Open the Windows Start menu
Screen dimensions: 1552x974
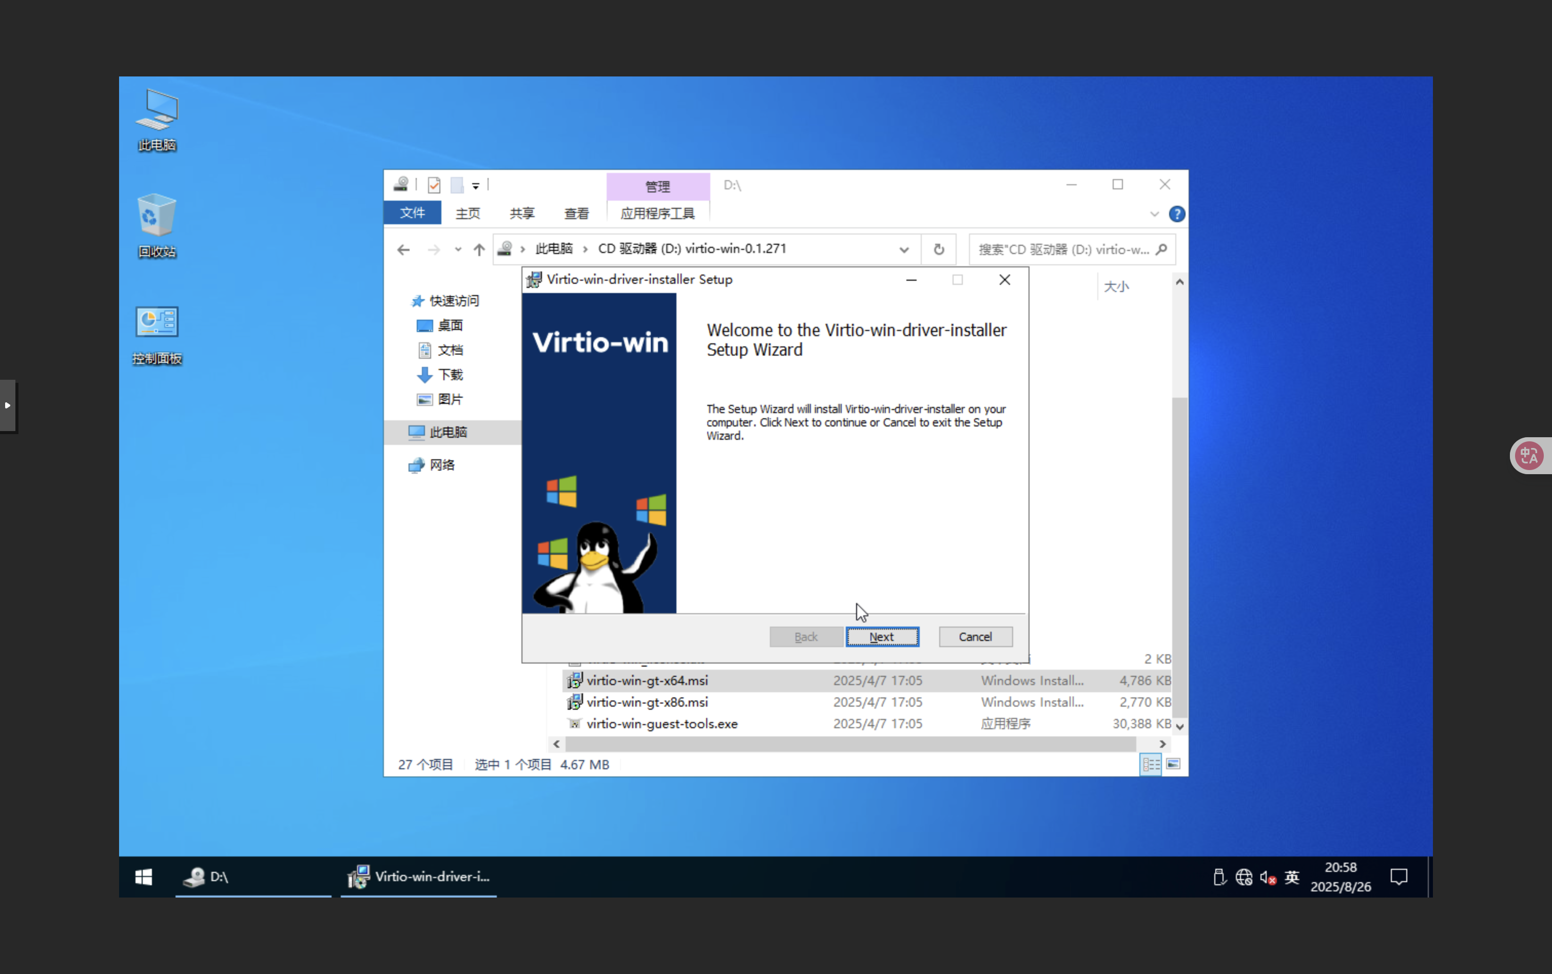point(144,876)
